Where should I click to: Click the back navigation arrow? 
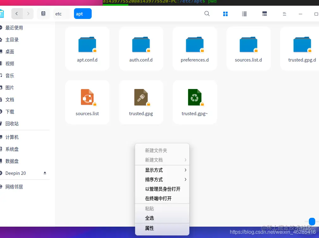17,14
